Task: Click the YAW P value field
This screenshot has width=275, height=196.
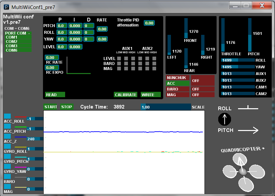Action: click(62, 39)
